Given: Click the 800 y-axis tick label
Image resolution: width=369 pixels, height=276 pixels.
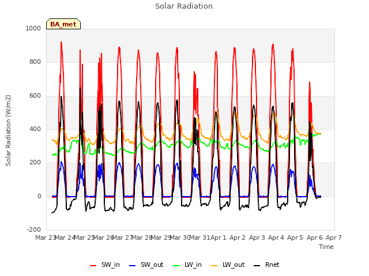Looking at the screenshot, I should point(35,62).
